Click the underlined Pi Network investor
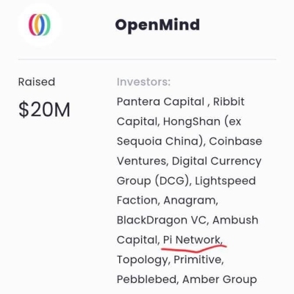Viewport: 294px width, 294px height. point(192,240)
